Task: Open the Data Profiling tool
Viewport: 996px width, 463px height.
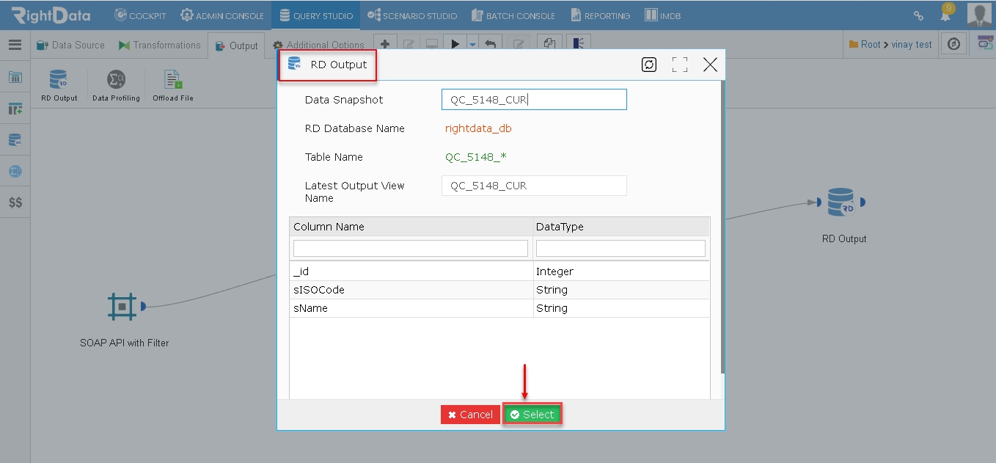Action: coord(116,79)
